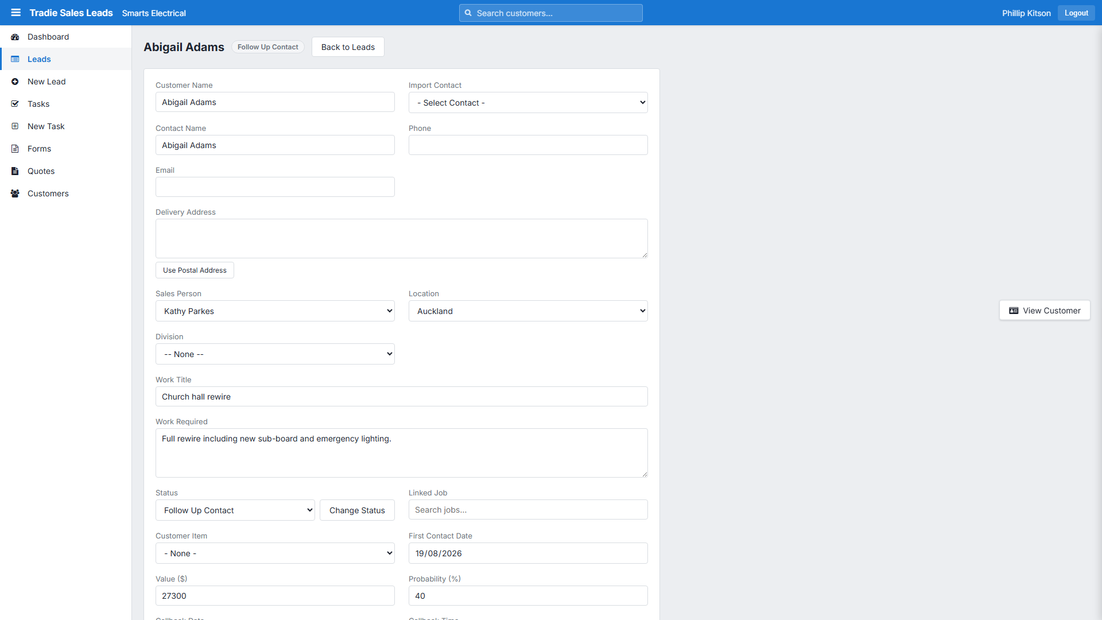This screenshot has height=620, width=1102.
Task: Click the Leads list icon in sidebar
Action: click(x=15, y=59)
